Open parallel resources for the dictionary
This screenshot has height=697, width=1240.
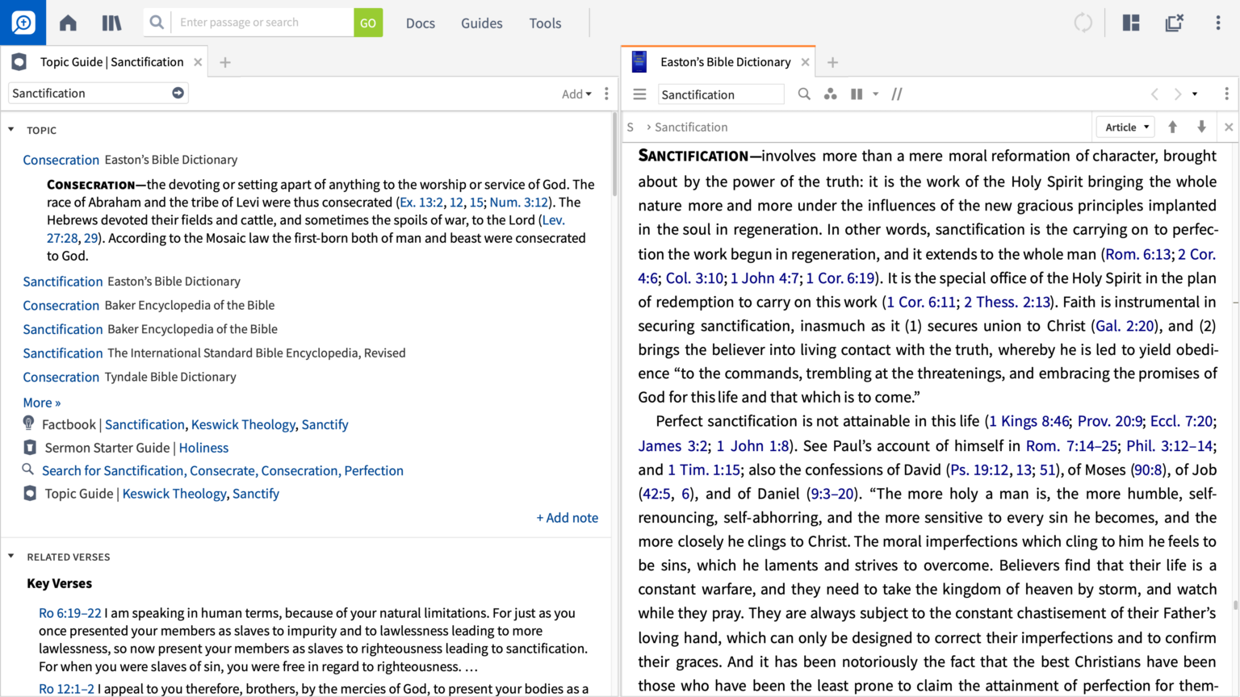coord(831,94)
